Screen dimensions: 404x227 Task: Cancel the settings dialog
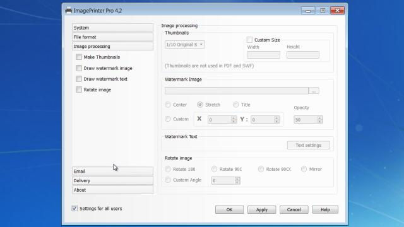(x=294, y=210)
